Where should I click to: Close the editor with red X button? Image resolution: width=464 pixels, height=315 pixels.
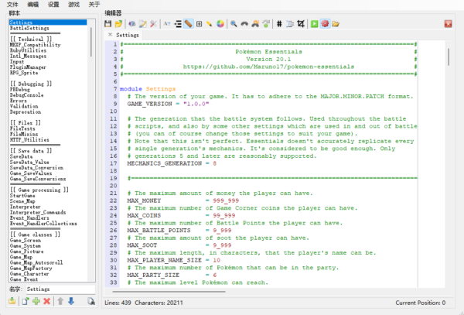448,24
